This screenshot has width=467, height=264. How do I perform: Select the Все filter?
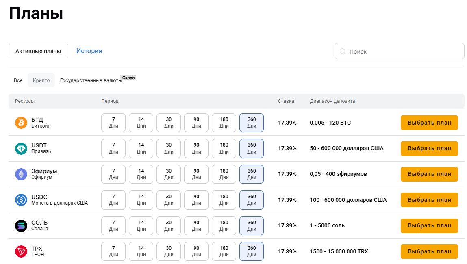pyautogui.click(x=18, y=80)
